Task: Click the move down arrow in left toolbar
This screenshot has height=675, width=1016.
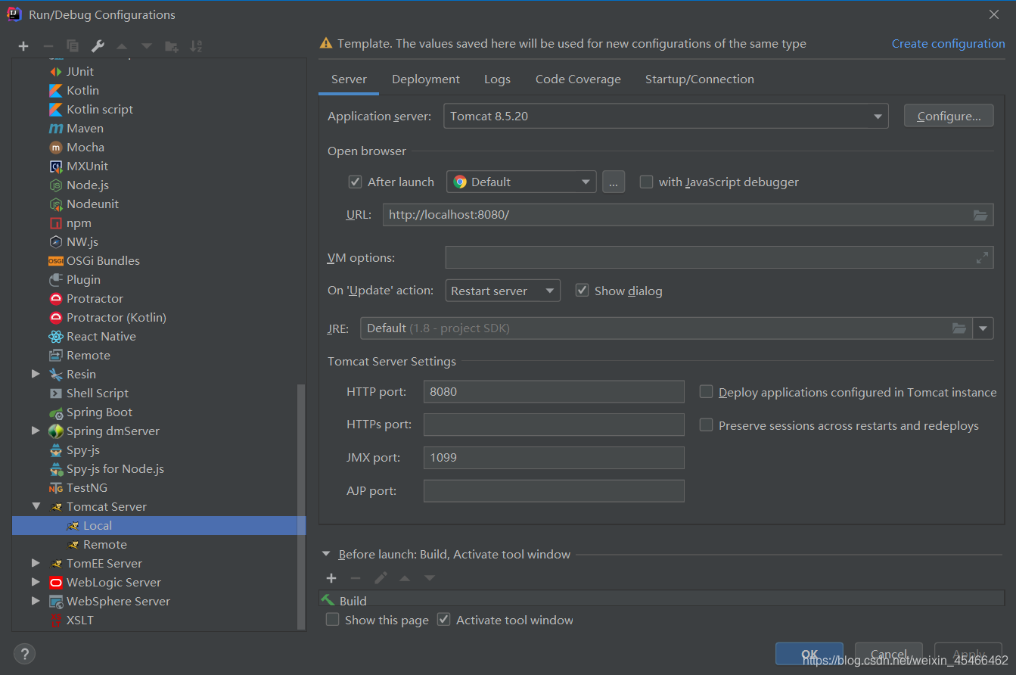Action: [x=147, y=46]
